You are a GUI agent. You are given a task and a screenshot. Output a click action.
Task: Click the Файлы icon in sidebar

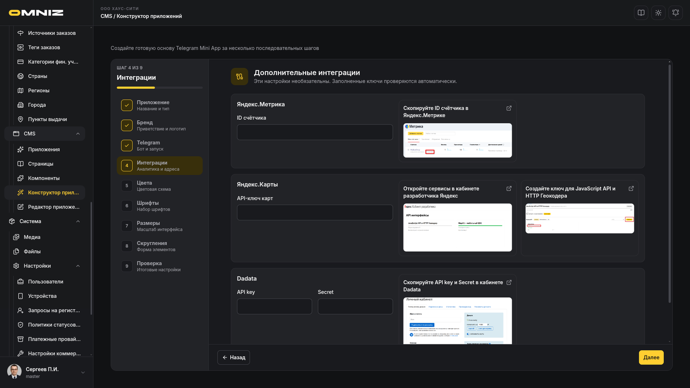pyautogui.click(x=16, y=251)
